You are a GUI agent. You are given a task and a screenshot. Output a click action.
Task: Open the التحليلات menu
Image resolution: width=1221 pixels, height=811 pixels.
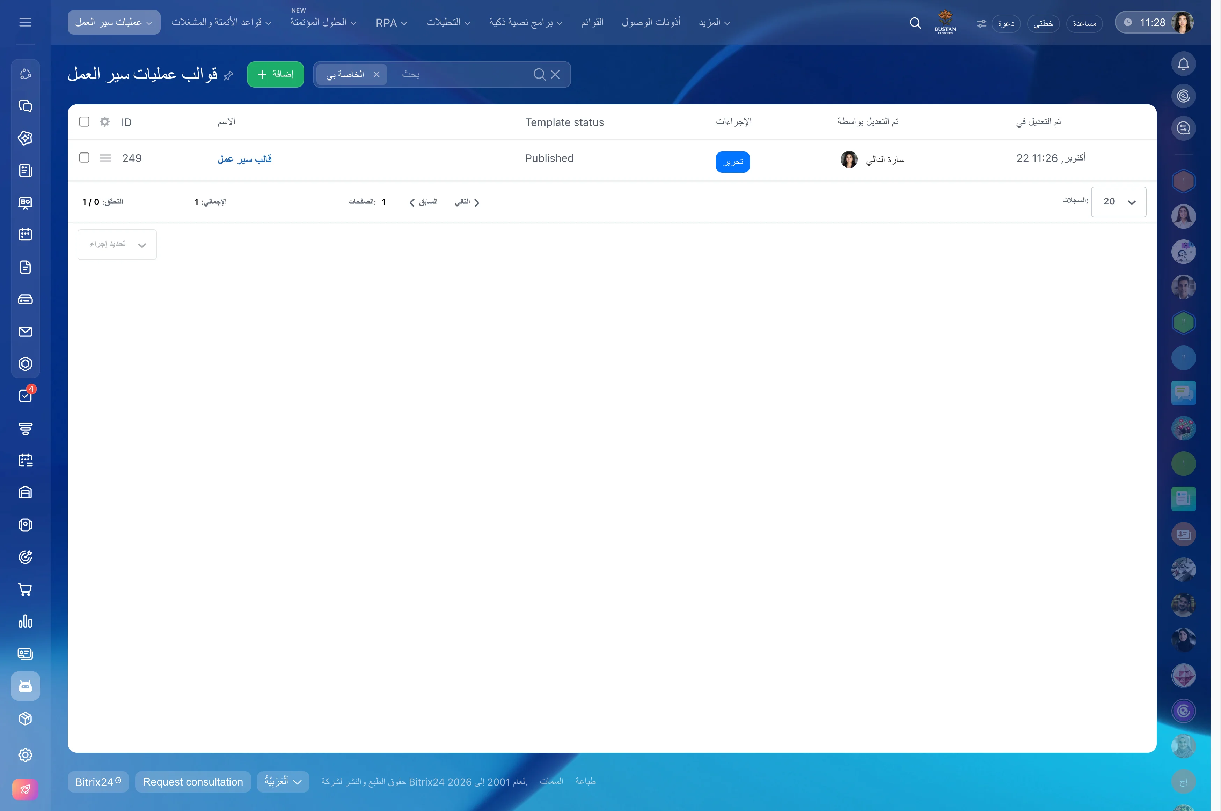448,22
